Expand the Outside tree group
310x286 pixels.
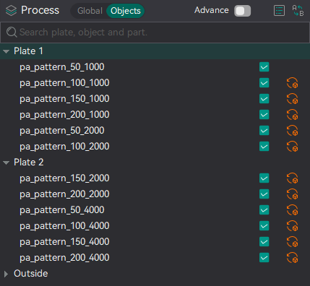[x=6, y=274]
